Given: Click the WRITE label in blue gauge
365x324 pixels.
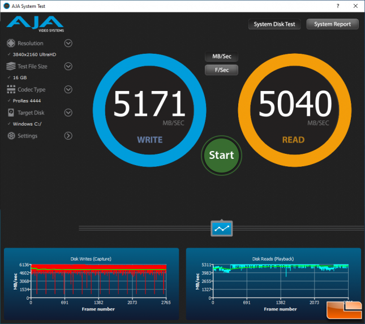Looking at the screenshot, I should 149,140.
